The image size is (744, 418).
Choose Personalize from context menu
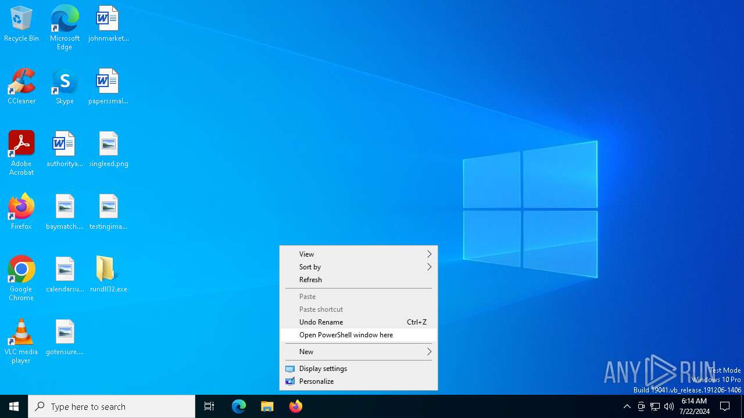[x=358, y=381]
